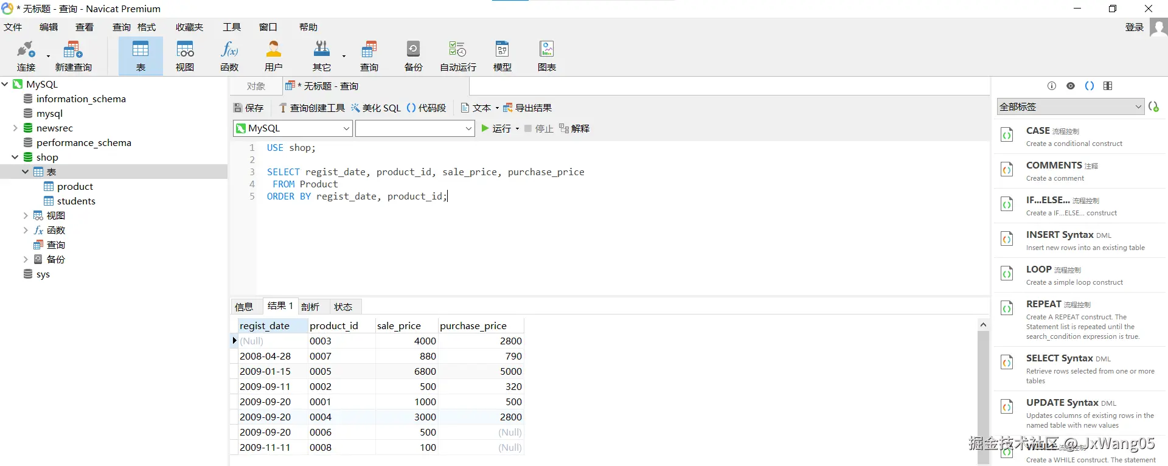This screenshot has width=1168, height=466.
Task: Open the User (用户) toolbar icon
Action: tap(274, 55)
